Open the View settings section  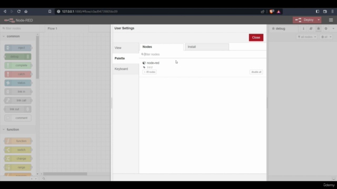tap(126, 48)
